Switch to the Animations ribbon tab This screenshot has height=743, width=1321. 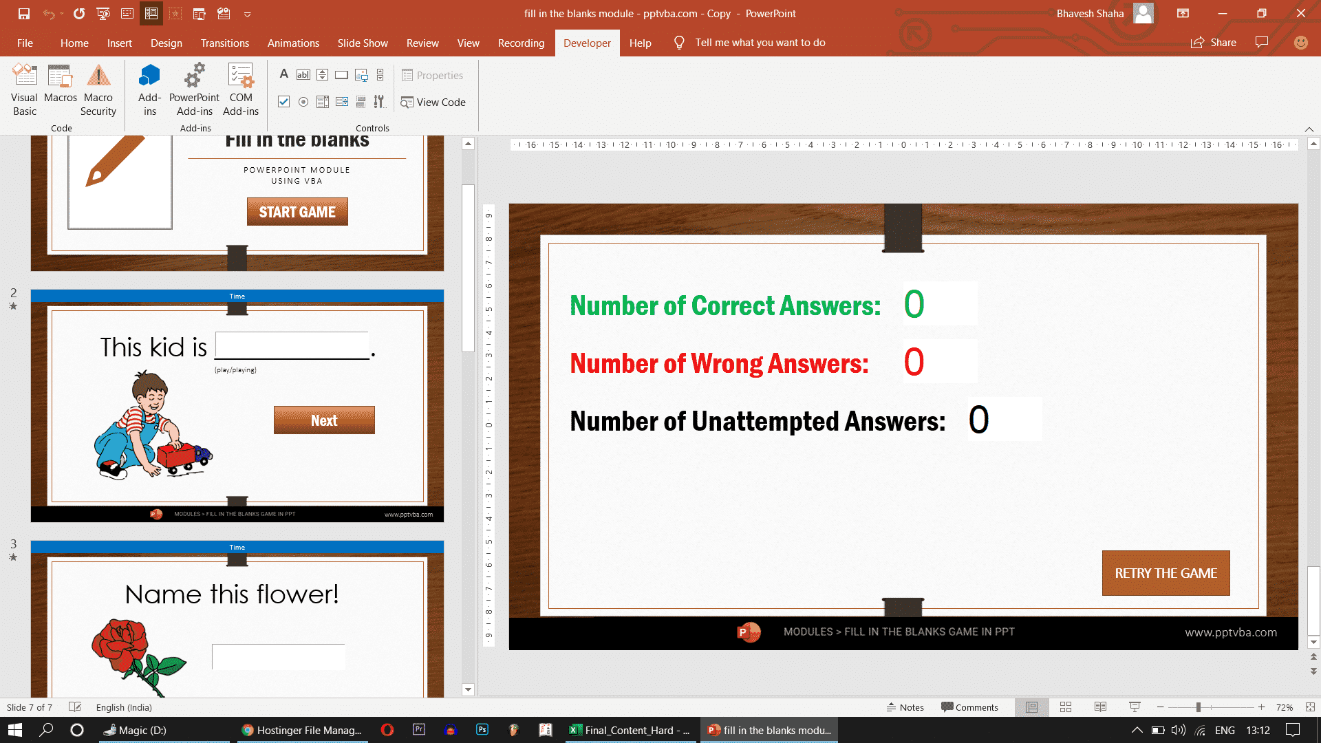[x=293, y=43]
